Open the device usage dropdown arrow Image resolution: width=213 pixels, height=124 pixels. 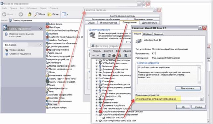click(202, 99)
